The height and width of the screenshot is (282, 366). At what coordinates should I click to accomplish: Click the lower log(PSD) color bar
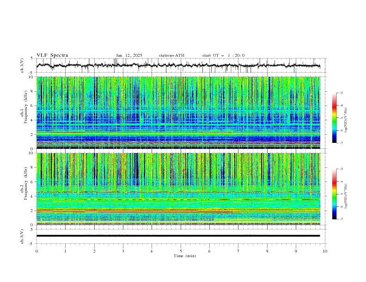335,194
